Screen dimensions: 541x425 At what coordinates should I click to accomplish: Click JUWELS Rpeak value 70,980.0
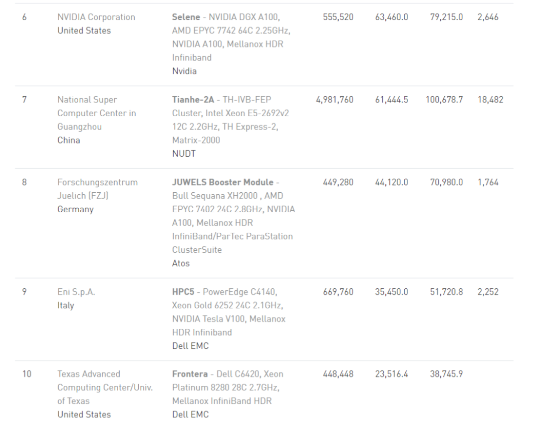[x=446, y=182]
